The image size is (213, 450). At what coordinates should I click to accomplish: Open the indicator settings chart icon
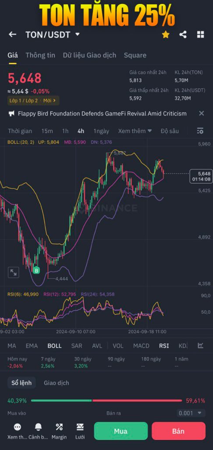point(200,345)
